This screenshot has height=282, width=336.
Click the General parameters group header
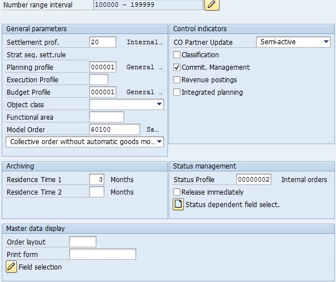click(85, 29)
